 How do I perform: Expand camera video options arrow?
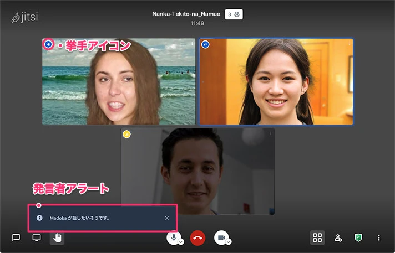pos(228,241)
